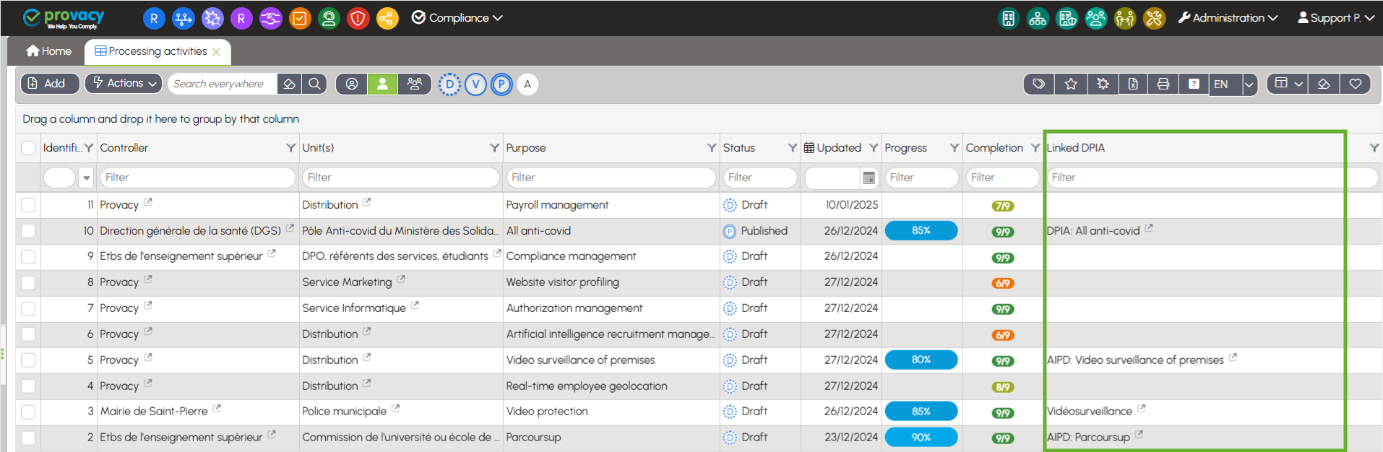Open the wrench and screwdriver tools icon
The height and width of the screenshot is (452, 1383).
(x=1155, y=18)
